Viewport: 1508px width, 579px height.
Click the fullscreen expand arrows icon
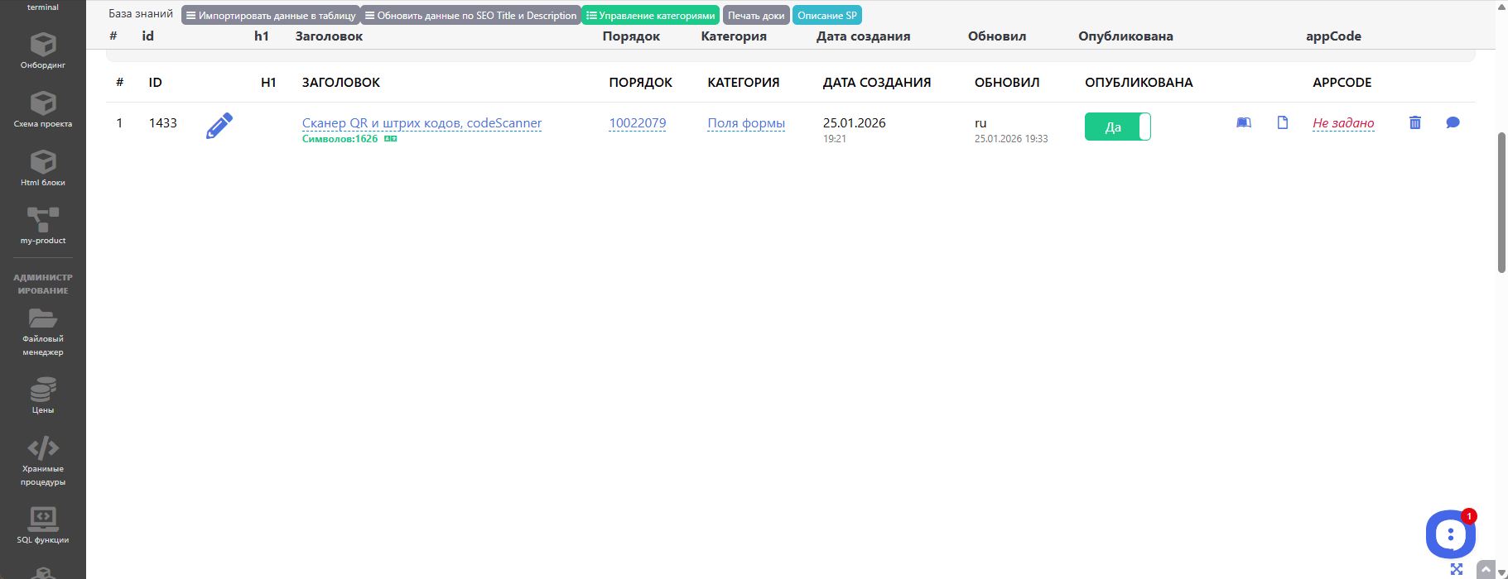1457,569
